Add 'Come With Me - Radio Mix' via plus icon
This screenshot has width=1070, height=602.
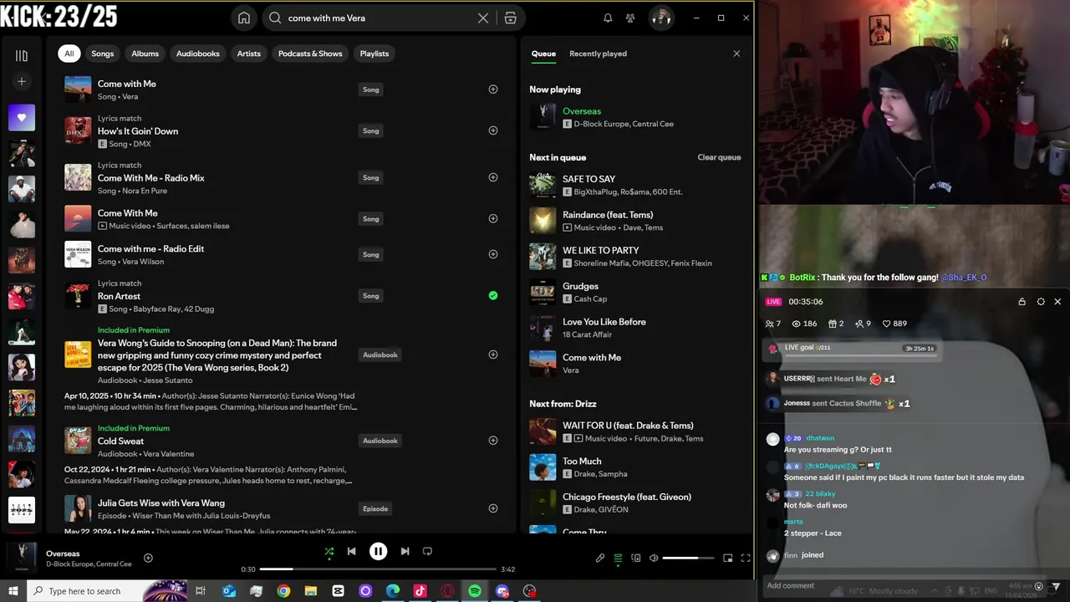493,177
